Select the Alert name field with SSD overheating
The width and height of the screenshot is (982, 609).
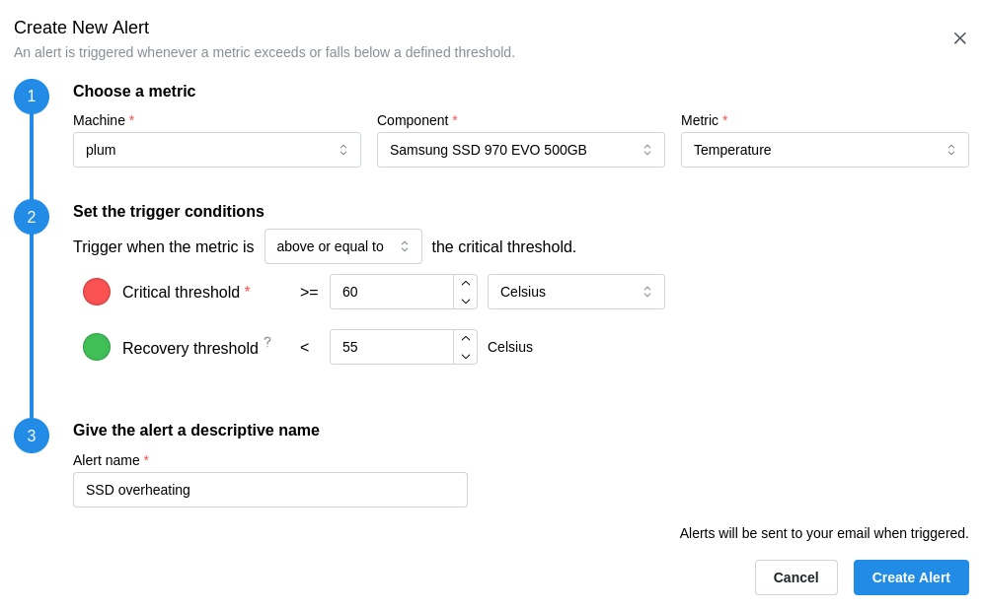tap(270, 490)
